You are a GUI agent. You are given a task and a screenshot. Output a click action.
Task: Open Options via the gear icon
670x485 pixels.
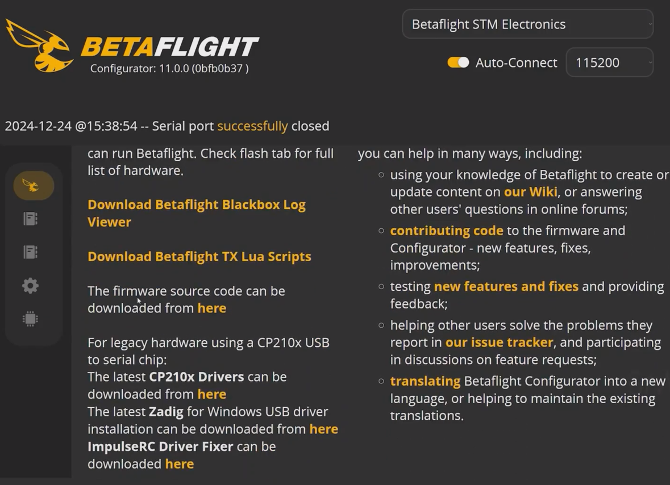tap(31, 286)
